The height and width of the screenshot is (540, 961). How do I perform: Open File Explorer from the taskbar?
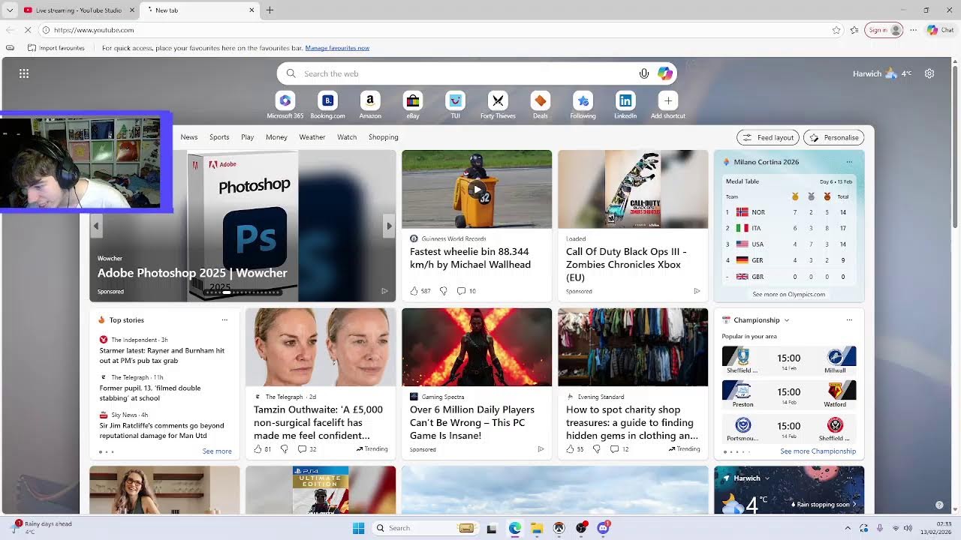537,528
